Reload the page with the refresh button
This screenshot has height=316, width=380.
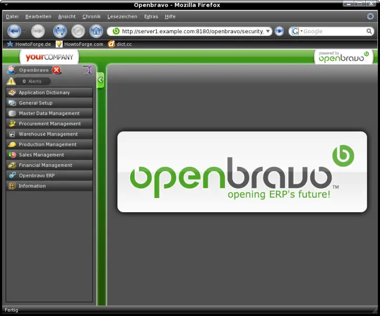pos(60,31)
